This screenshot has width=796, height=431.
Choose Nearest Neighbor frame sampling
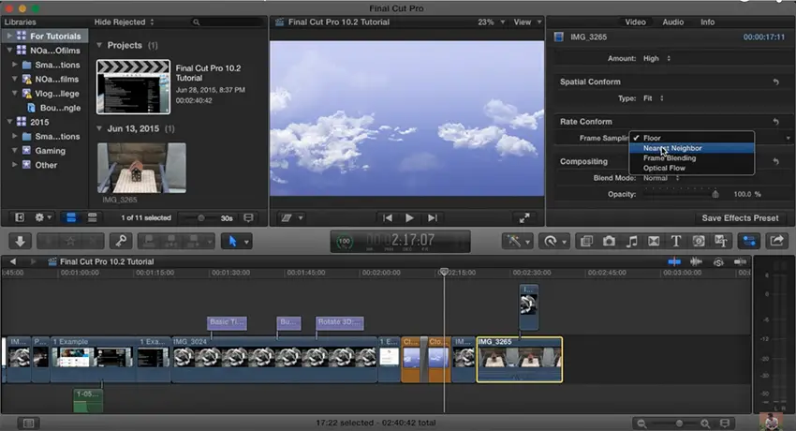click(x=691, y=148)
